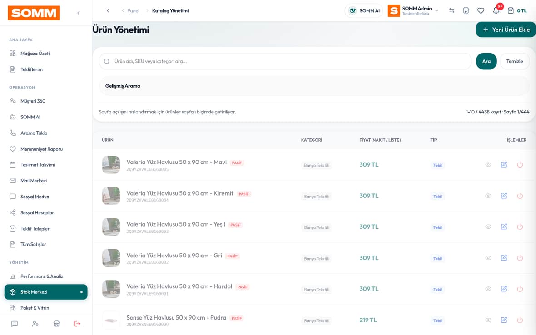Click the product search input field
536x335 pixels.
[x=285, y=61]
